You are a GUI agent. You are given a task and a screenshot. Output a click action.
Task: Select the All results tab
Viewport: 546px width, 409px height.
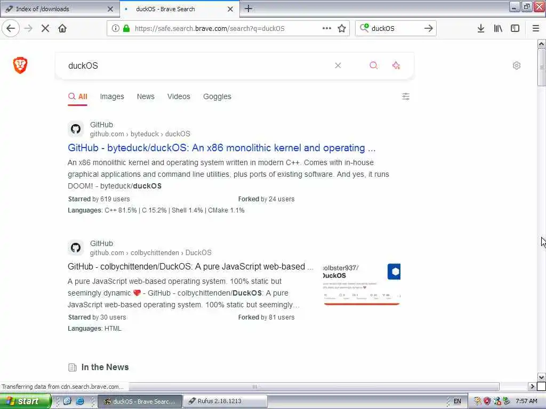(78, 96)
